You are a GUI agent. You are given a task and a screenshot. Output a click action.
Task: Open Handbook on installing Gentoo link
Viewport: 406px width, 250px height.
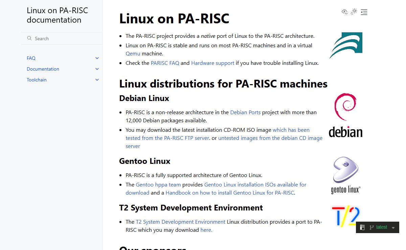click(x=230, y=193)
